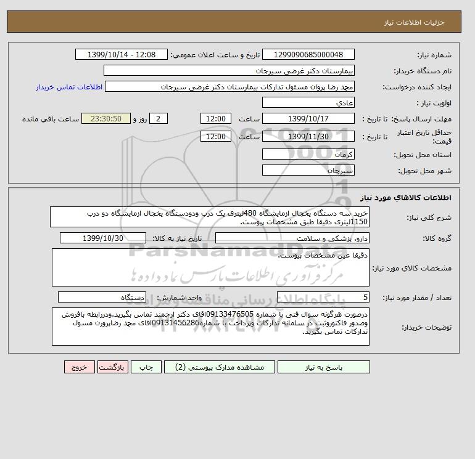The height and width of the screenshot is (459, 475).
Task: Click delivery city field سیرجان
Action: (x=308, y=170)
